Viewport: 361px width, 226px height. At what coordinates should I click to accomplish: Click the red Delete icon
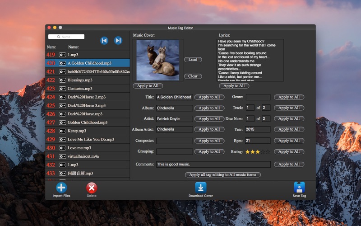pos(92,188)
